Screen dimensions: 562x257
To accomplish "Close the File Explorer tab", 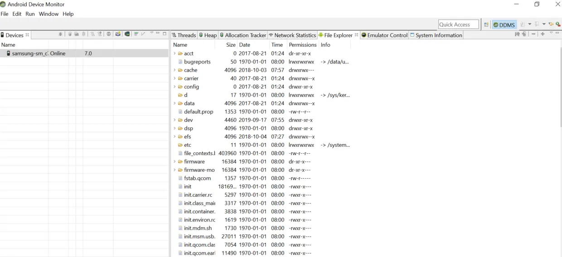I will point(357,35).
